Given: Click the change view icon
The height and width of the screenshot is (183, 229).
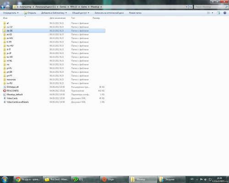Looking at the screenshot, I should coord(208,13).
